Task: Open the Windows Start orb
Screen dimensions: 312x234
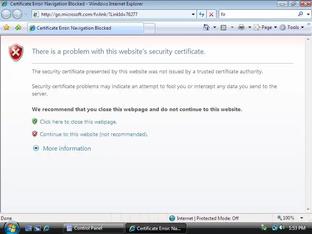Action: pos(11,228)
